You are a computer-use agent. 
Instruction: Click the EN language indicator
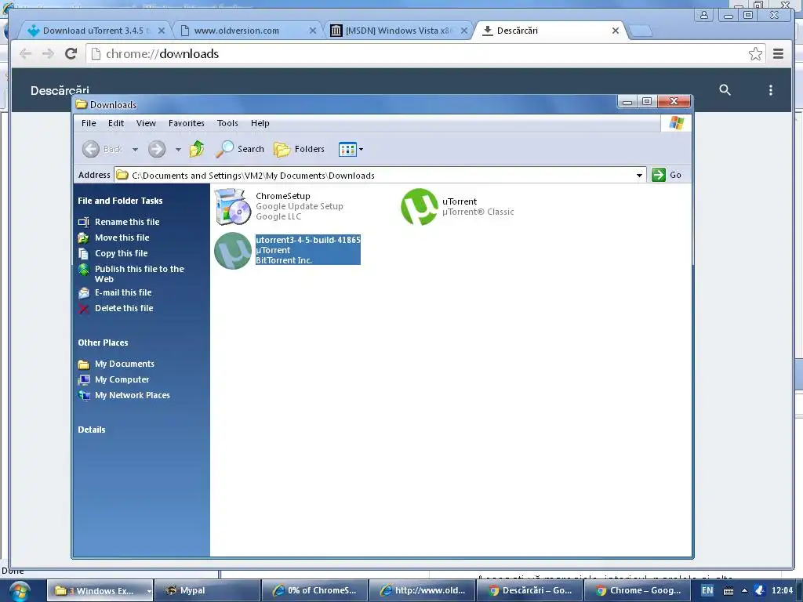[707, 590]
